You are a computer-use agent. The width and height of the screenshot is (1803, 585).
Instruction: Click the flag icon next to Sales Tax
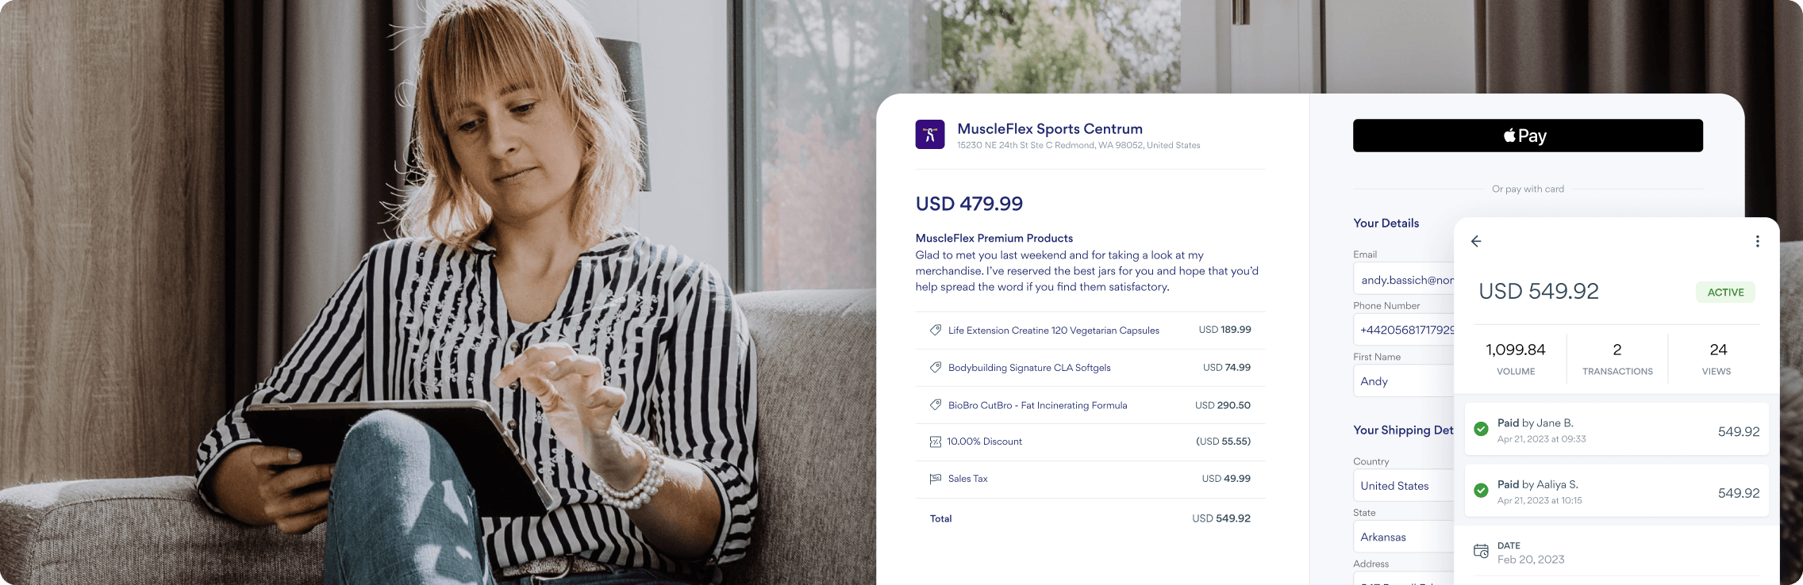click(935, 478)
